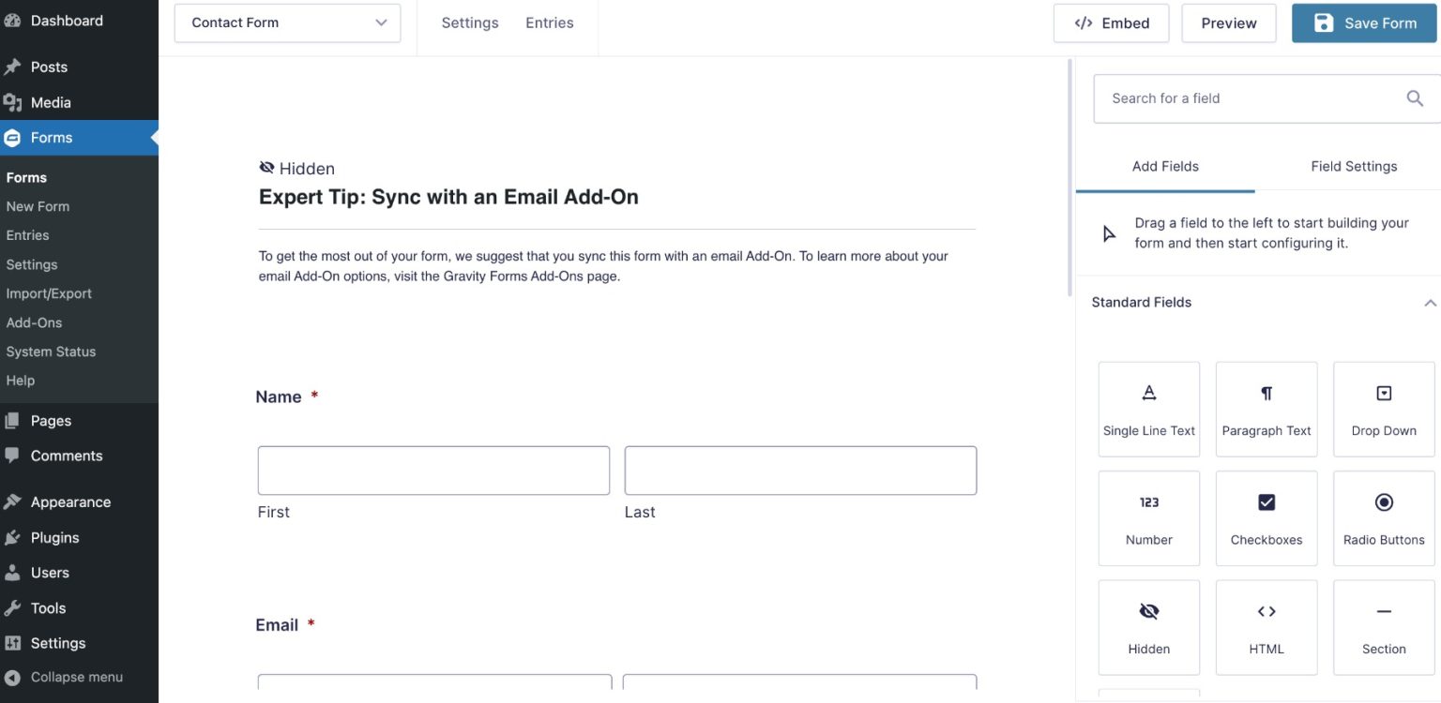
Task: Open the Field Settings tab
Action: (1354, 166)
